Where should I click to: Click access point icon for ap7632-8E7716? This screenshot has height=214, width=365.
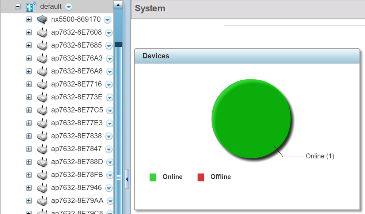[42, 84]
